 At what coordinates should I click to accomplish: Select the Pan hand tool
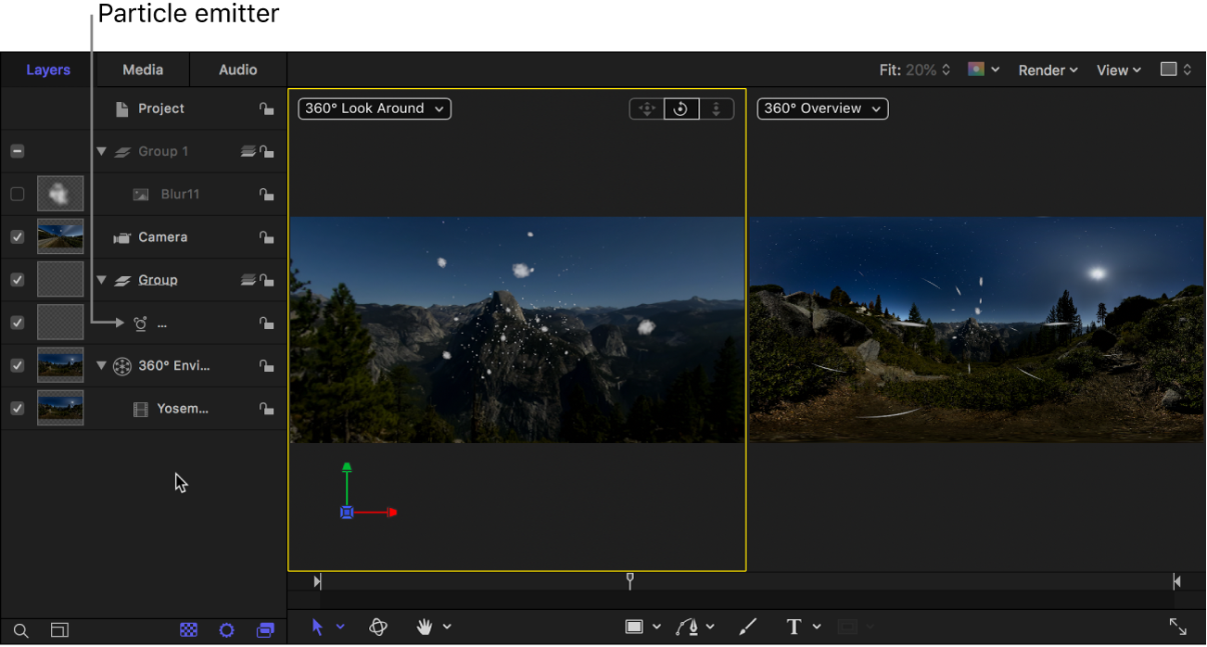(425, 628)
